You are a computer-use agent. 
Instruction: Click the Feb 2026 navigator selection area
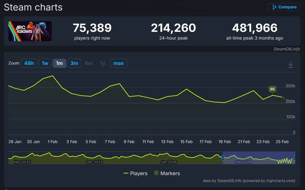point(259,158)
